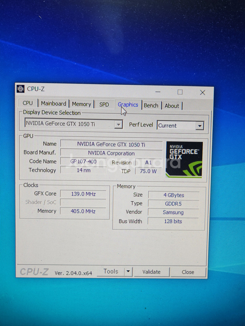Click the TDP 75.0 W value

(148, 171)
